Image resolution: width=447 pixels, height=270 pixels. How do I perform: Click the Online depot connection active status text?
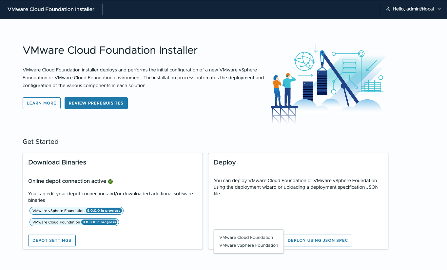[x=67, y=181]
